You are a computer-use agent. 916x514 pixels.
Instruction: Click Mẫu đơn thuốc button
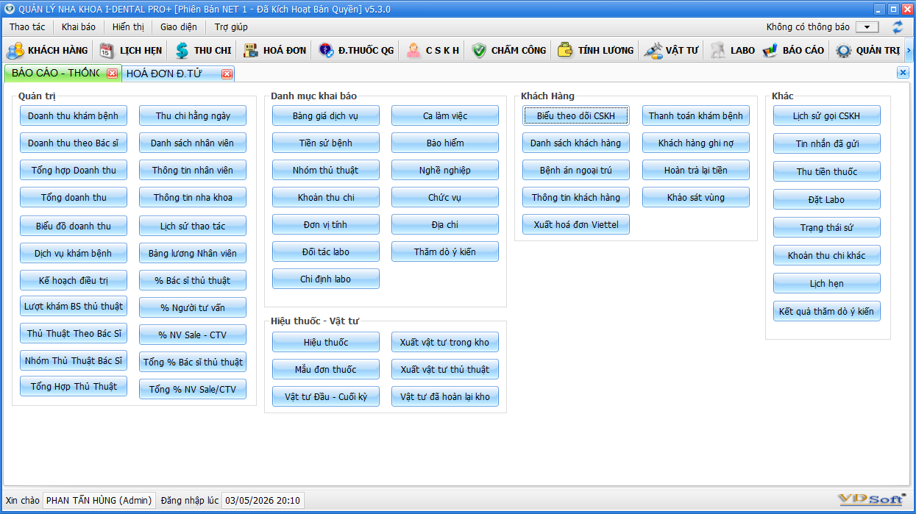(x=326, y=369)
